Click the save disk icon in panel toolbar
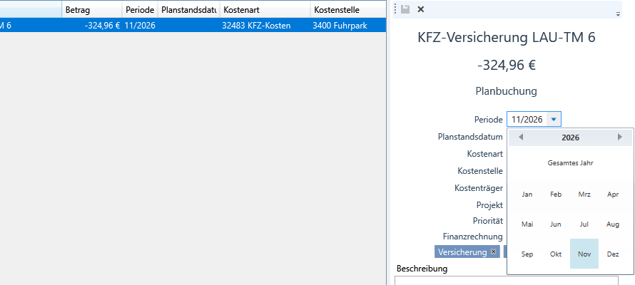This screenshot has width=635, height=285. click(x=405, y=9)
